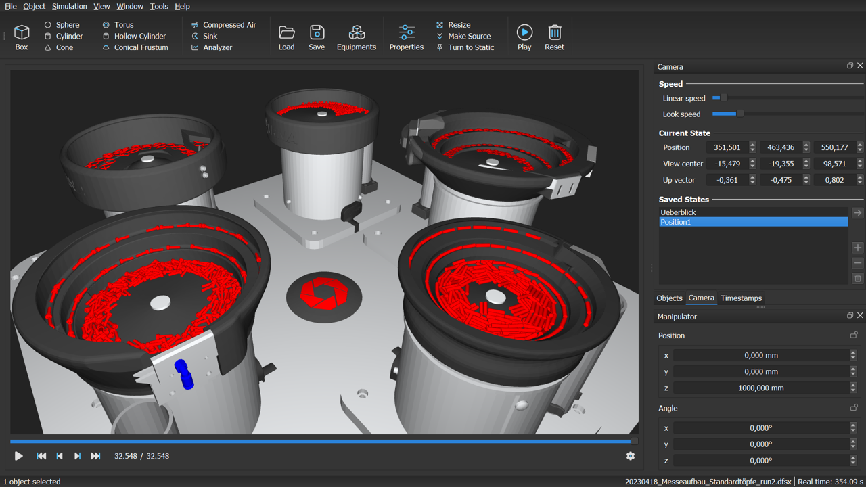Open viewport settings gear
Viewport: 866px width, 487px height.
click(x=631, y=456)
